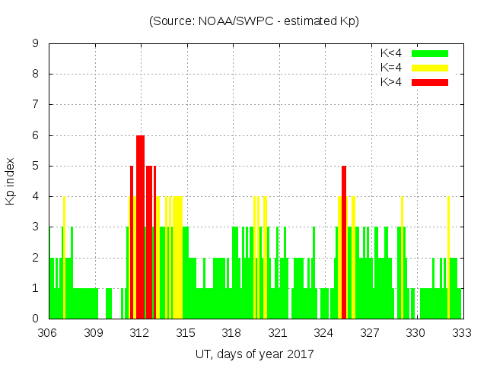Click the yellow bar near day 307
Viewport: 487px width, 365px height.
click(x=64, y=259)
